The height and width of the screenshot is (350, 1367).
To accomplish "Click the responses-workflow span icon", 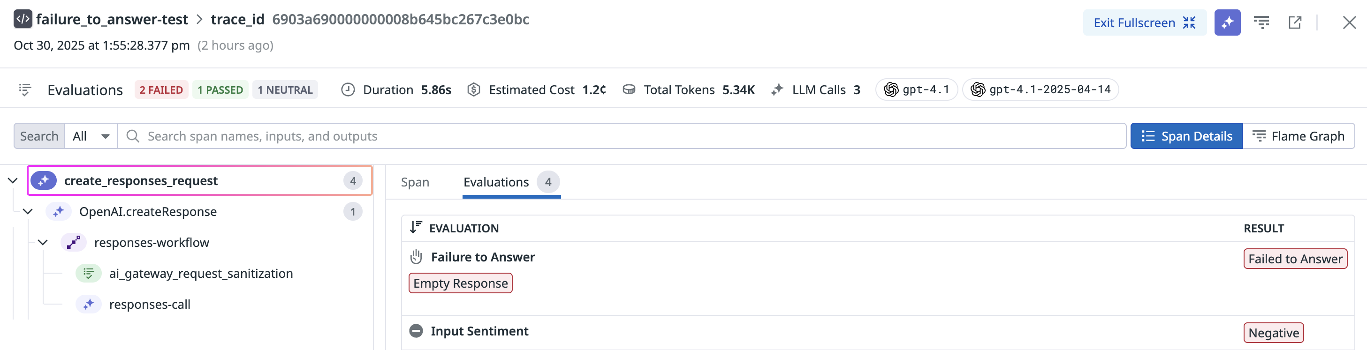I will (x=73, y=243).
